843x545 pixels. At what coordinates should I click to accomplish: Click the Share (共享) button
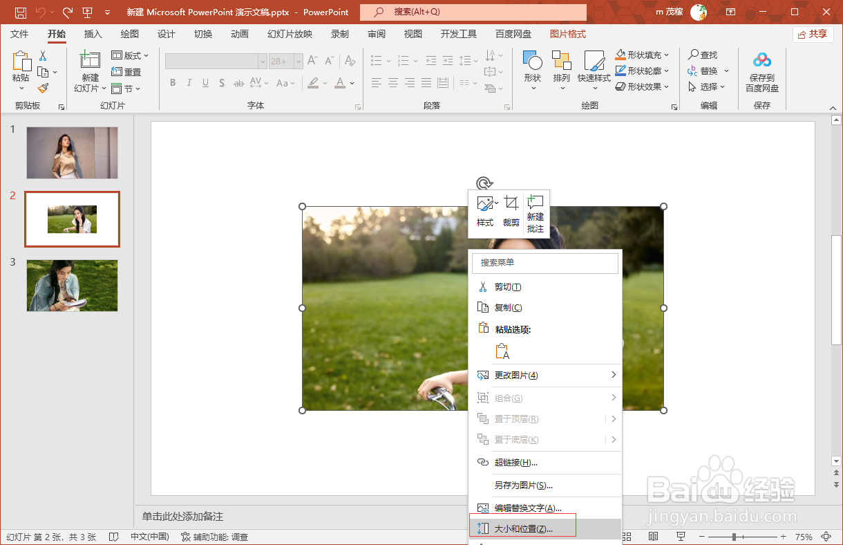pos(813,34)
